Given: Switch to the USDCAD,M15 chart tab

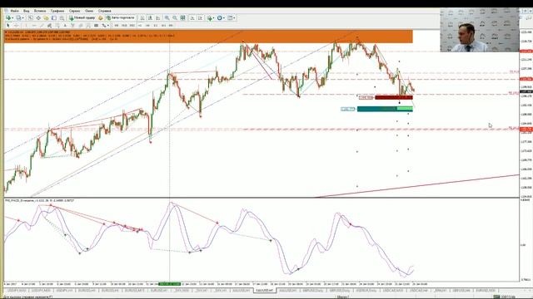Looking at the screenshot, I should pyautogui.click(x=392, y=291).
